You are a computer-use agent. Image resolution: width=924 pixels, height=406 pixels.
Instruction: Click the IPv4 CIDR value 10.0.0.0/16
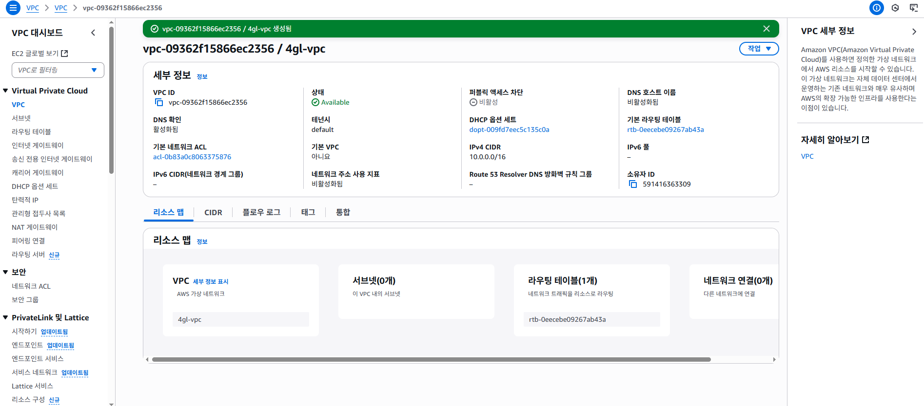pos(487,157)
